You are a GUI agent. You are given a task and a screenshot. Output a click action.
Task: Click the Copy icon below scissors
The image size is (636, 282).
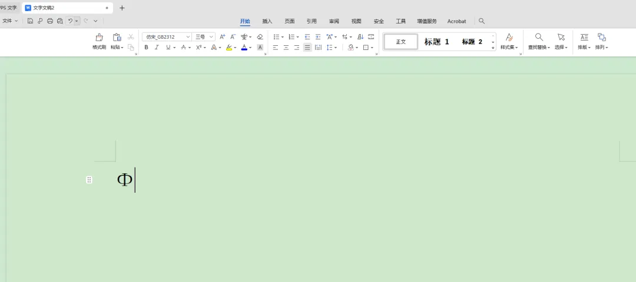tap(131, 48)
